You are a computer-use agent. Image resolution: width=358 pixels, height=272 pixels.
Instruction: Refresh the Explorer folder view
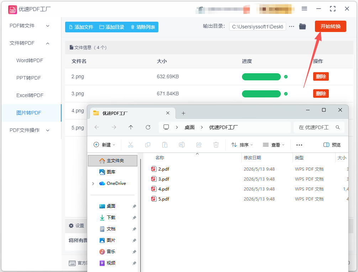[x=148, y=127]
